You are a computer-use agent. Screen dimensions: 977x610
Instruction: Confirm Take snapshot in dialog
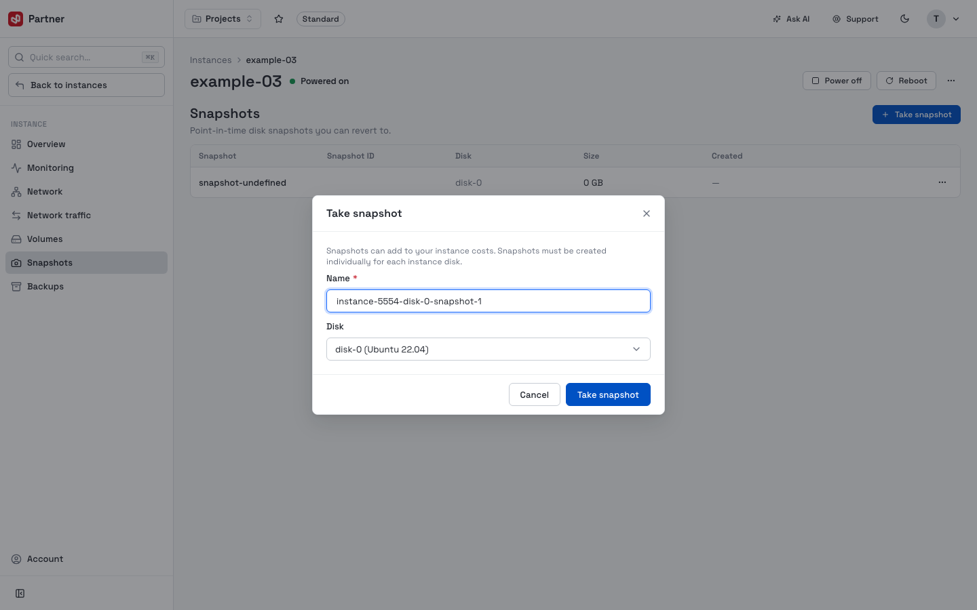[608, 394]
